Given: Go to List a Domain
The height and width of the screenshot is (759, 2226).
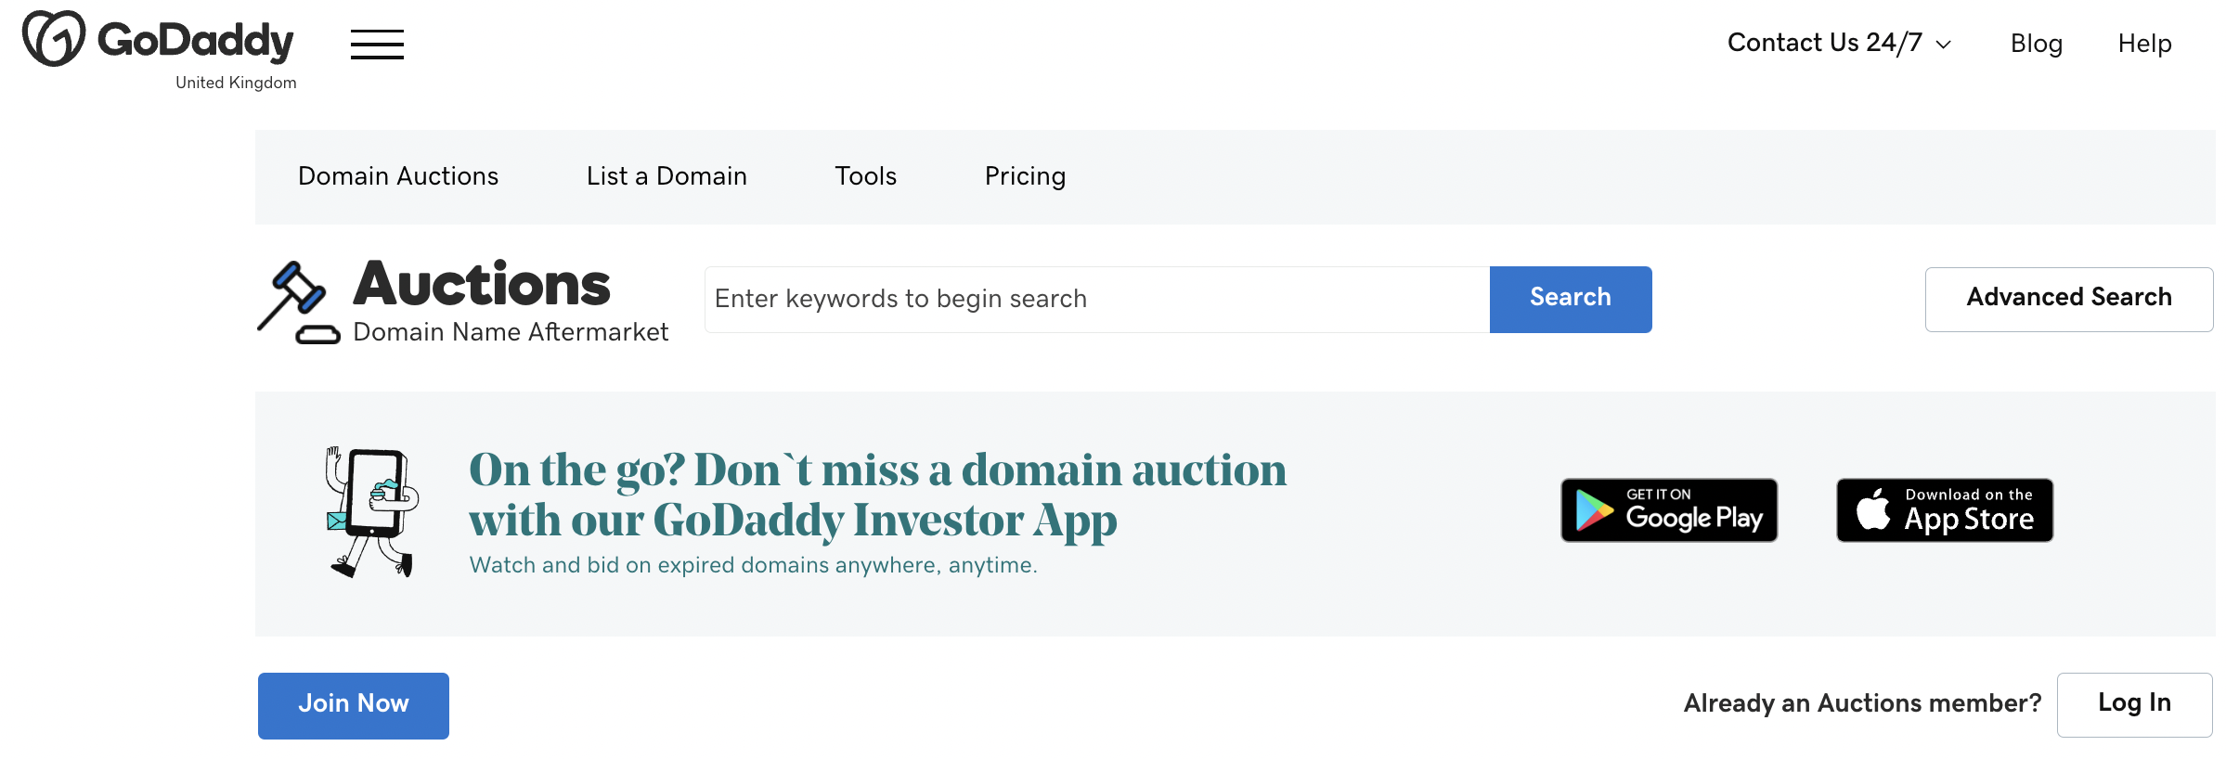Looking at the screenshot, I should (667, 176).
